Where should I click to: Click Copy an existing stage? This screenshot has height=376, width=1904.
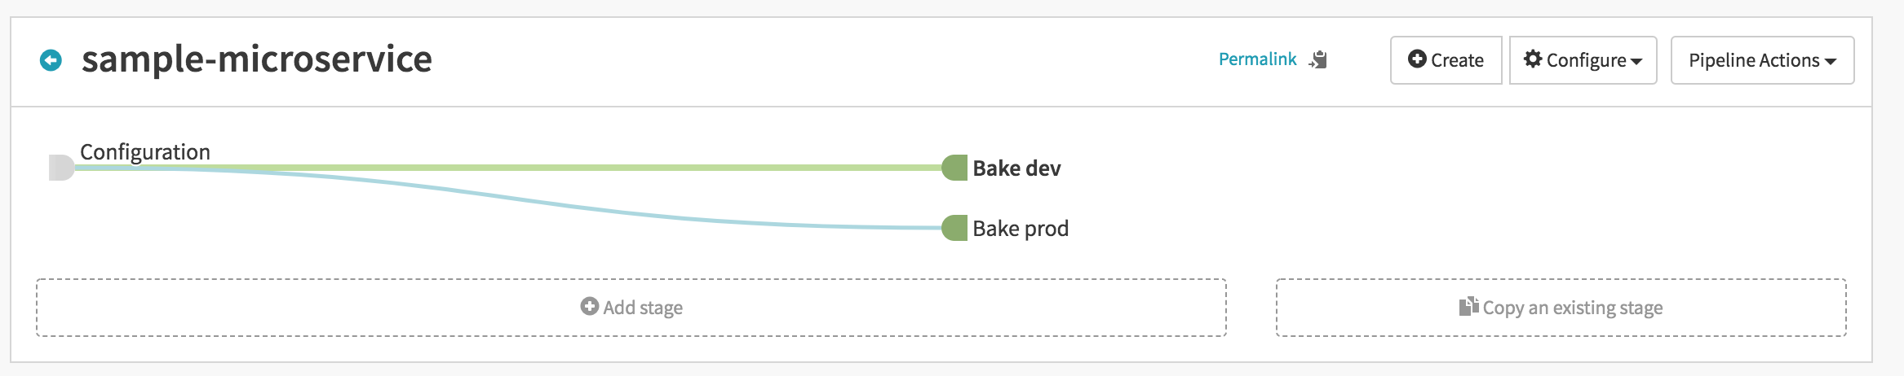(1561, 308)
